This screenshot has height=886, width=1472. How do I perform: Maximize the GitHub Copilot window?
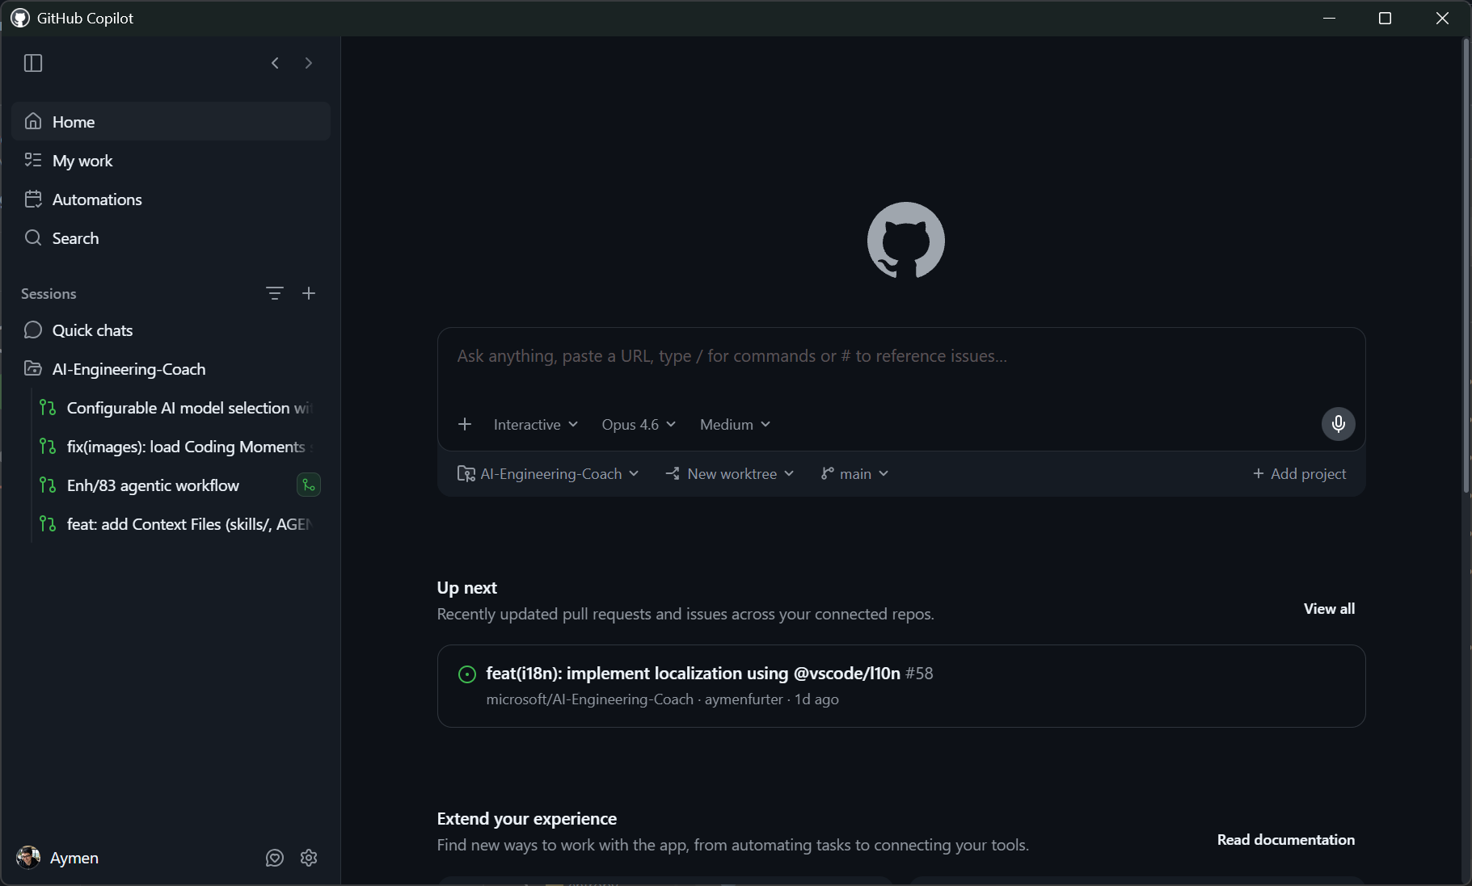click(1385, 18)
